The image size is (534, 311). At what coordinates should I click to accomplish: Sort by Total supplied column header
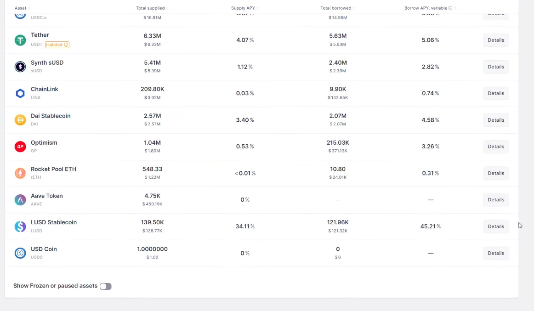click(x=150, y=8)
